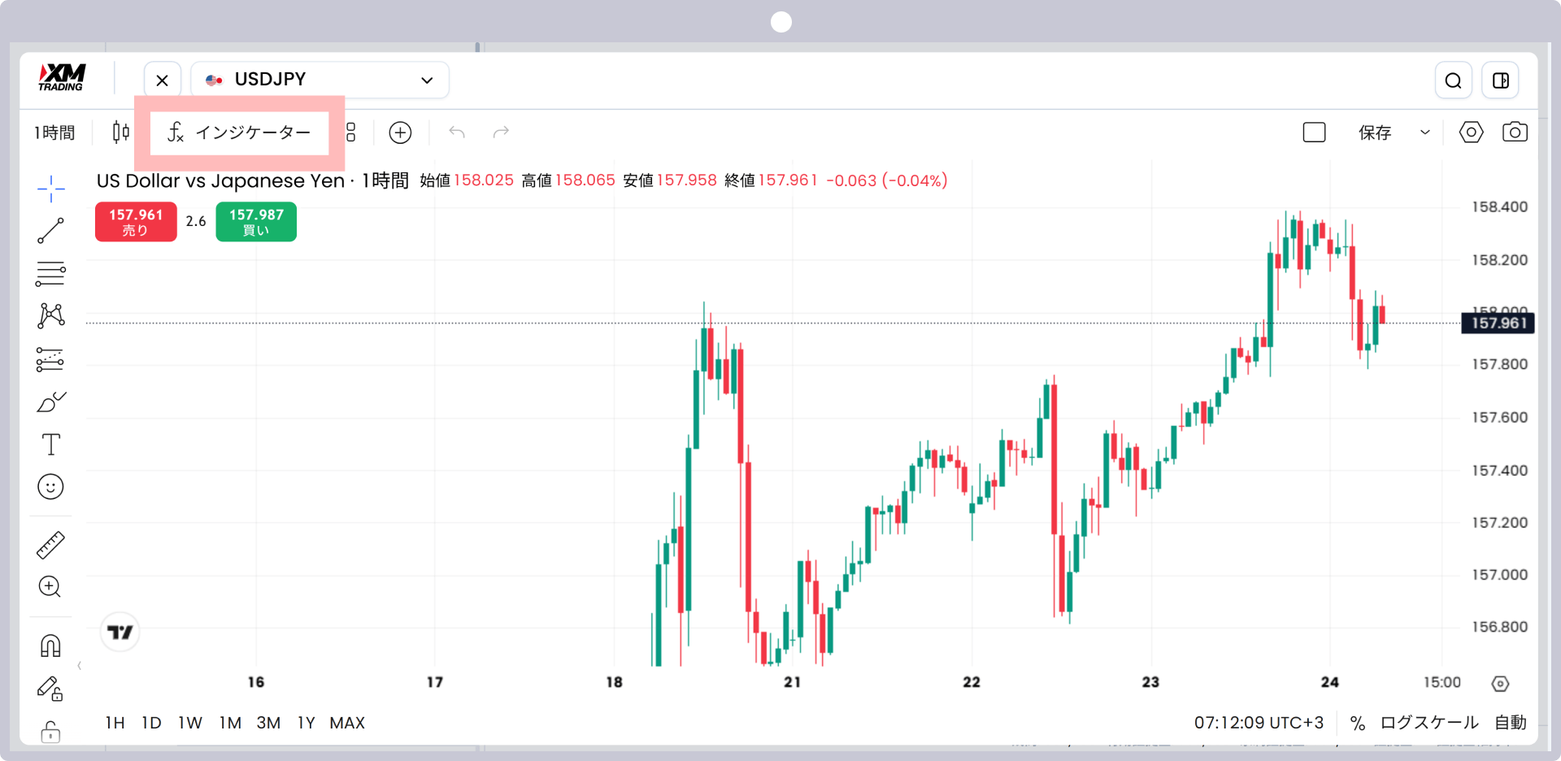The image size is (1561, 761).
Task: Open the timezone menu at 07:12:09 UTC+3
Action: (1259, 723)
